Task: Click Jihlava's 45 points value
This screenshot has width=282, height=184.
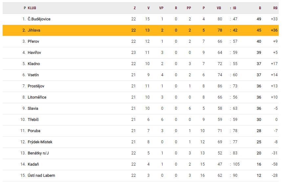Action: coord(259,30)
